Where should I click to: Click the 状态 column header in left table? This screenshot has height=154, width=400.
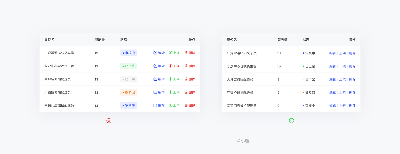(123, 40)
